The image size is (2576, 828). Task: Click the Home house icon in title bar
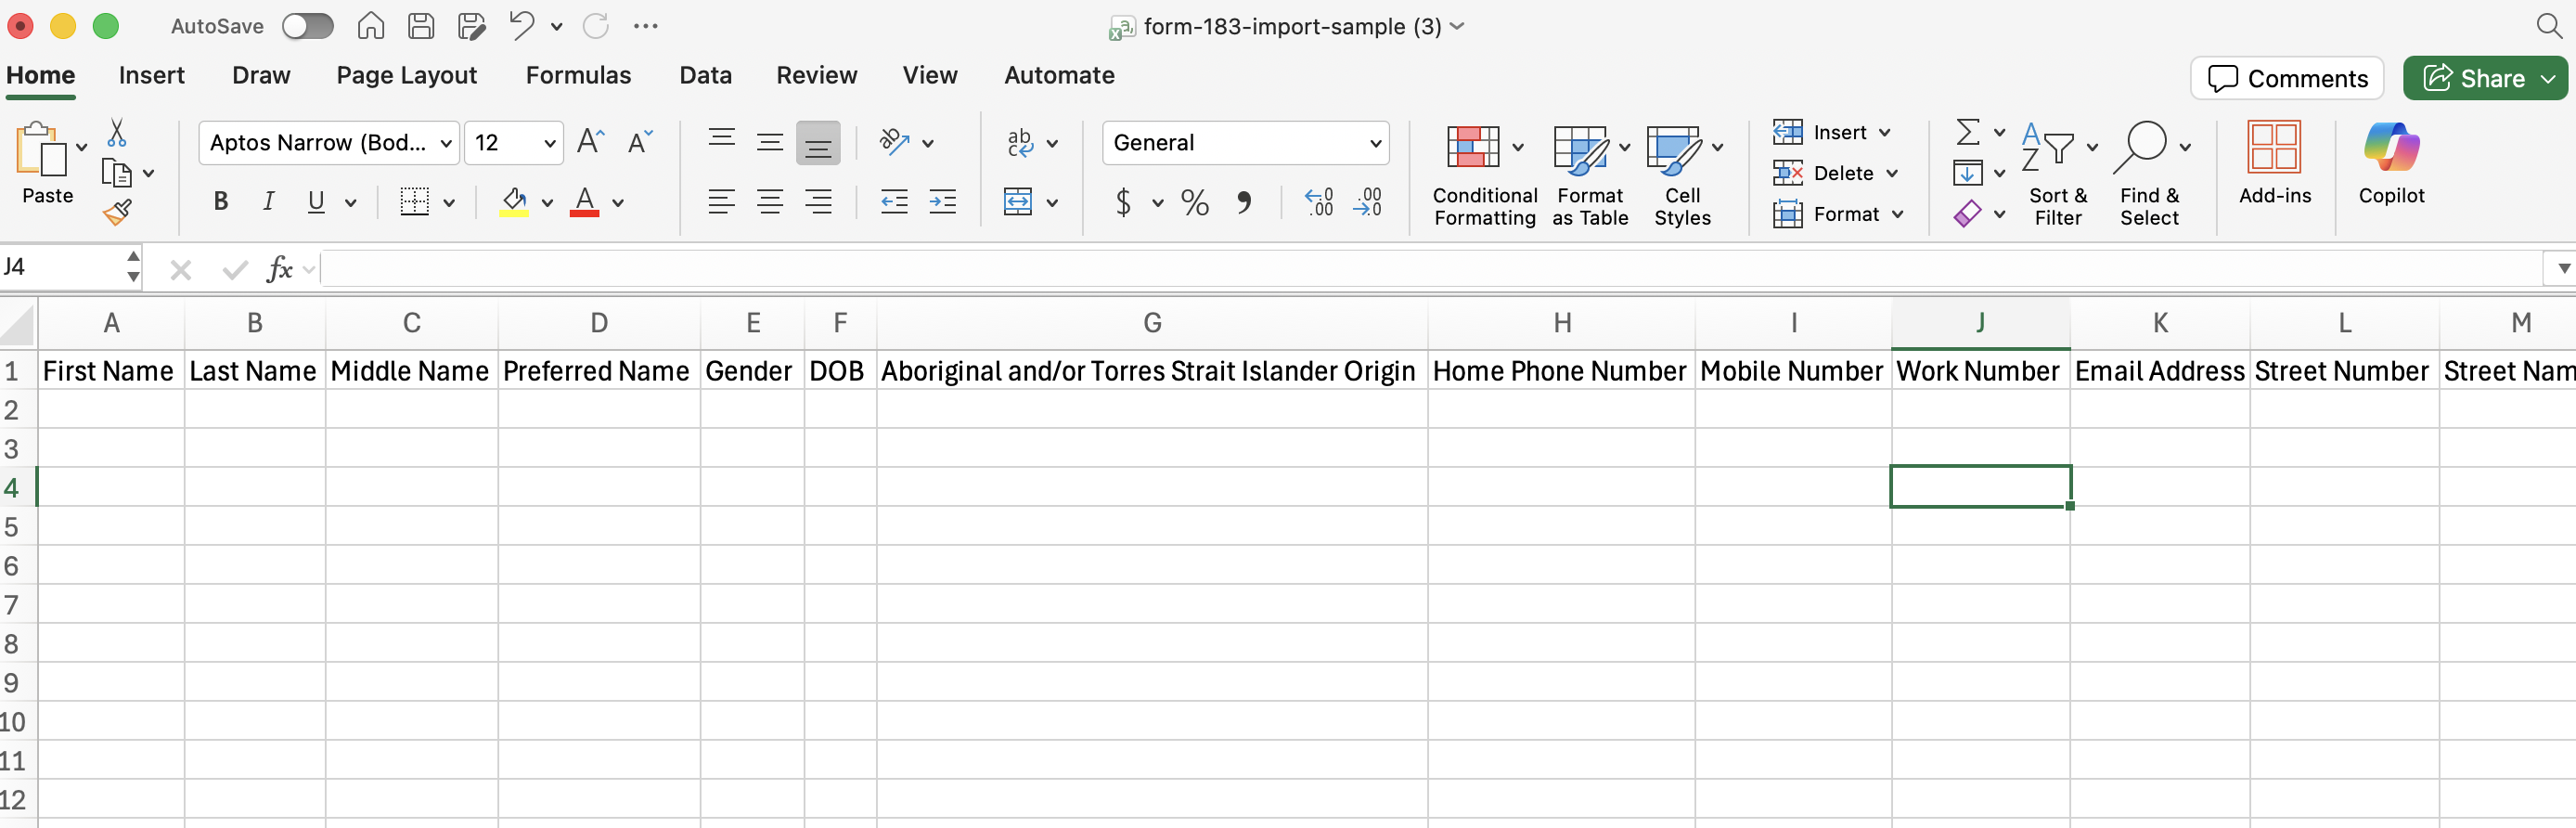[x=371, y=26]
